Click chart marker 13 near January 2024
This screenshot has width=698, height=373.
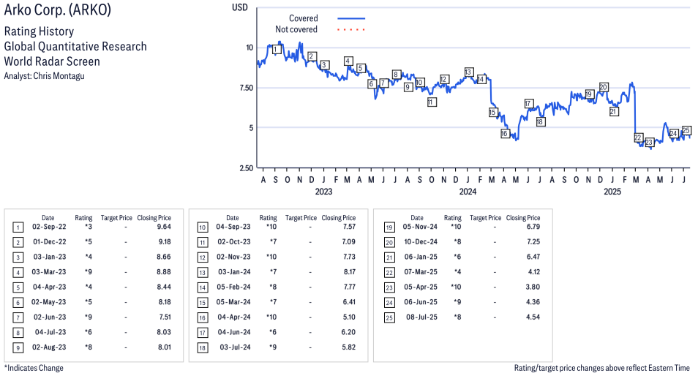tap(468, 72)
